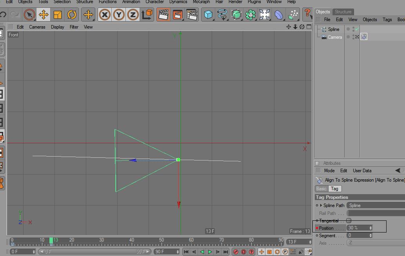Toggle Autokeying red circular button
405x256 pixels.
click(x=243, y=252)
